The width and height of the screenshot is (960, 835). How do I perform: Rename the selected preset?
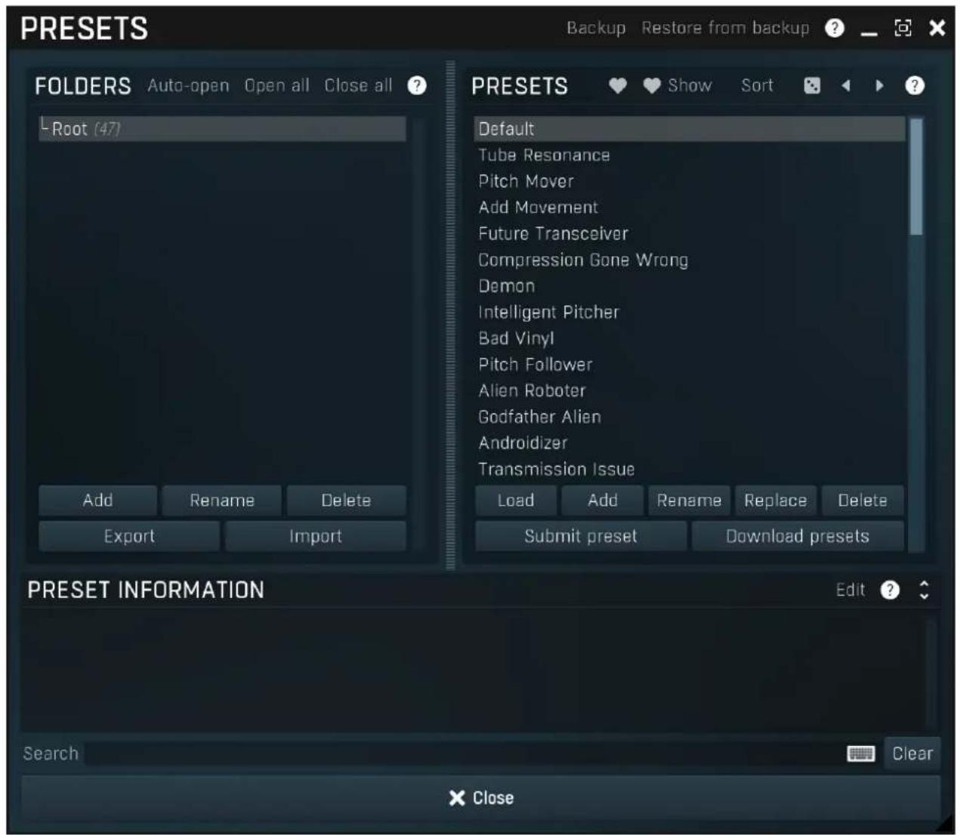[689, 501]
